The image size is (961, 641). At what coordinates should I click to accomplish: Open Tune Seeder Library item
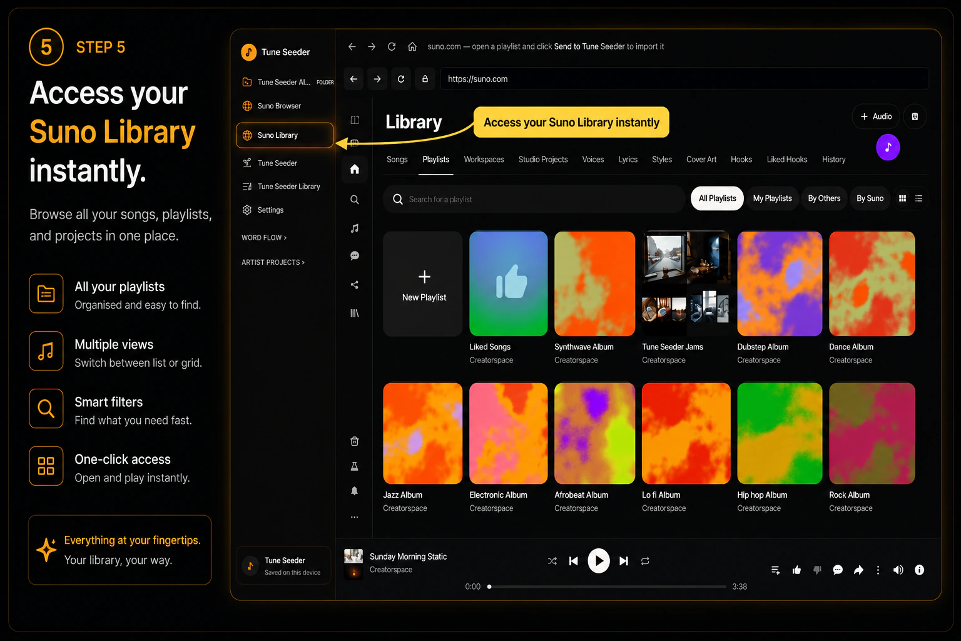click(x=282, y=187)
